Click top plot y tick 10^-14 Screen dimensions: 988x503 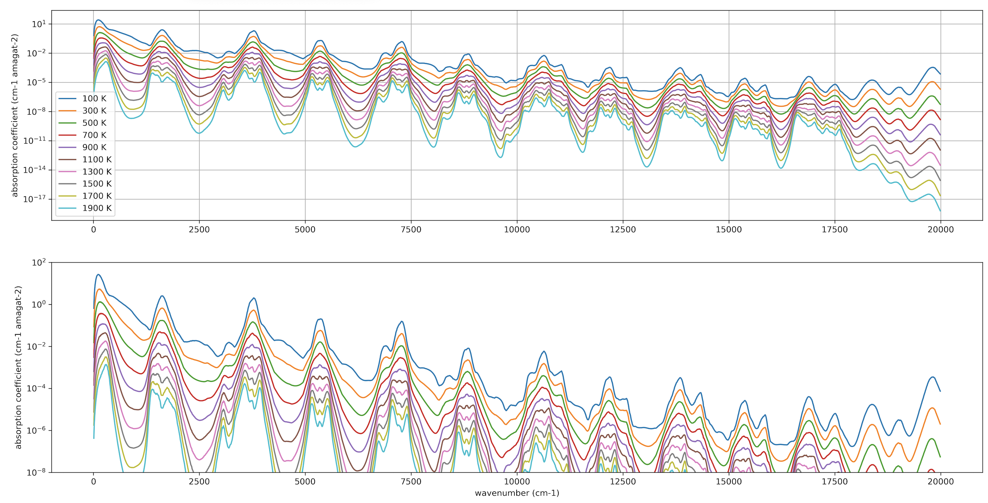(34, 170)
